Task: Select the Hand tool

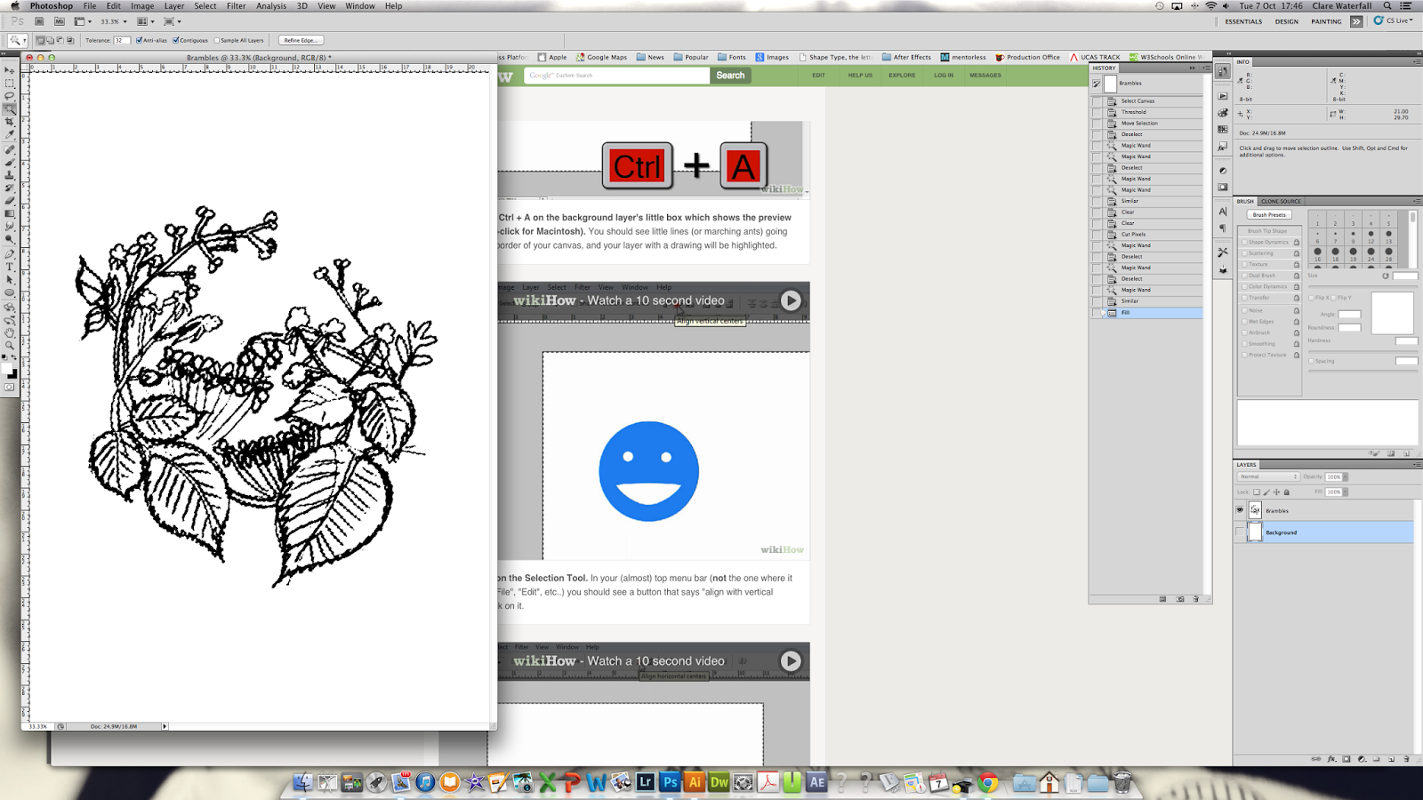Action: tap(10, 332)
